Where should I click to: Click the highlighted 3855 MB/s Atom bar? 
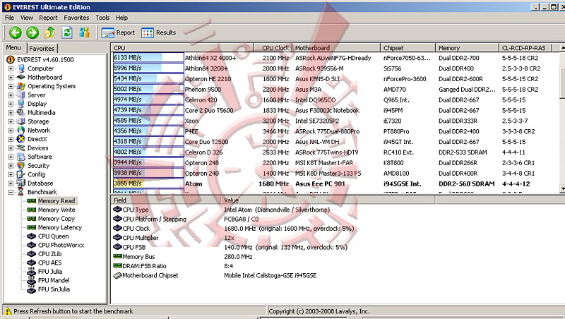tap(148, 183)
